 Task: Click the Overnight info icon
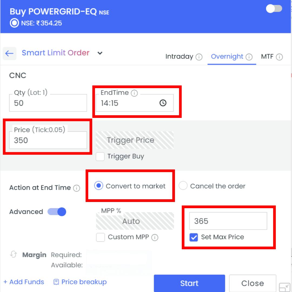249,57
